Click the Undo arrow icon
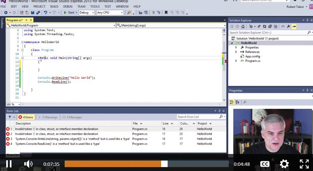This screenshot has width=313, height=171. [45, 12]
